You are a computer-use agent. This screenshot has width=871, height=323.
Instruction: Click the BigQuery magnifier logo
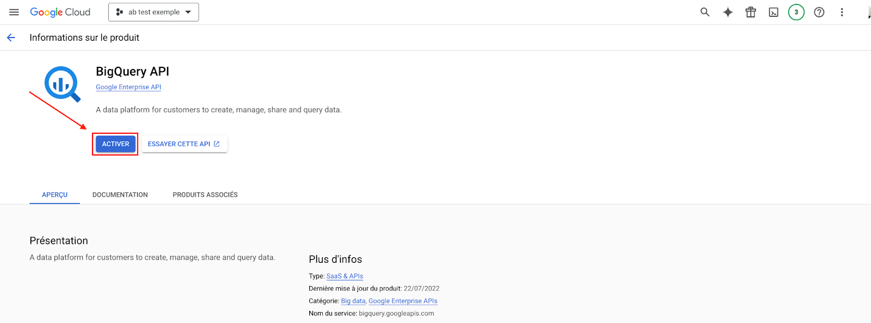[x=62, y=84]
